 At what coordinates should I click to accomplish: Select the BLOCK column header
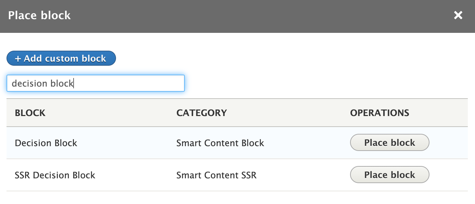pos(30,113)
